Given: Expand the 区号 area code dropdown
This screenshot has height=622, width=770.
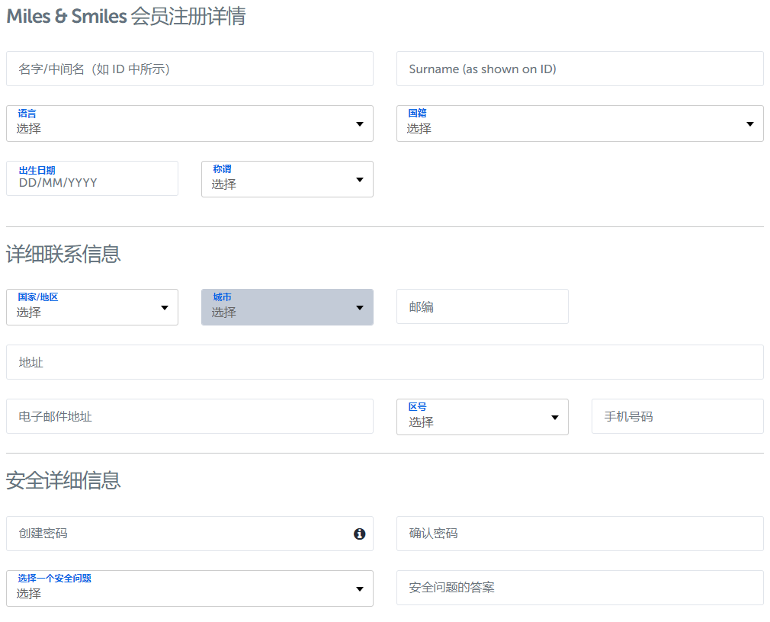Looking at the screenshot, I should click(482, 417).
